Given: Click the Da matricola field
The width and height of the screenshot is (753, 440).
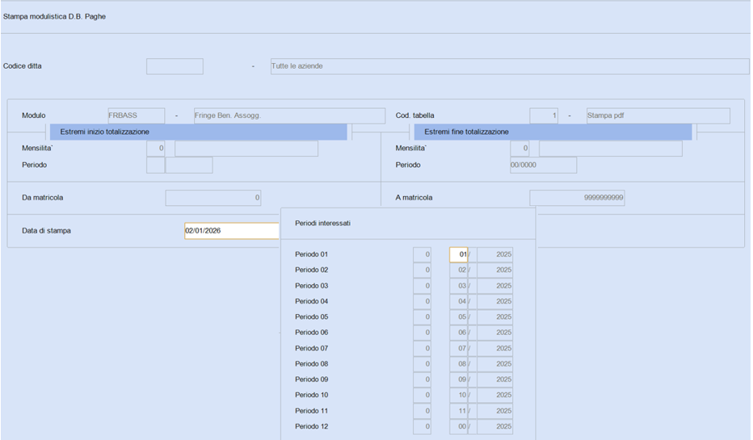Looking at the screenshot, I should (213, 198).
